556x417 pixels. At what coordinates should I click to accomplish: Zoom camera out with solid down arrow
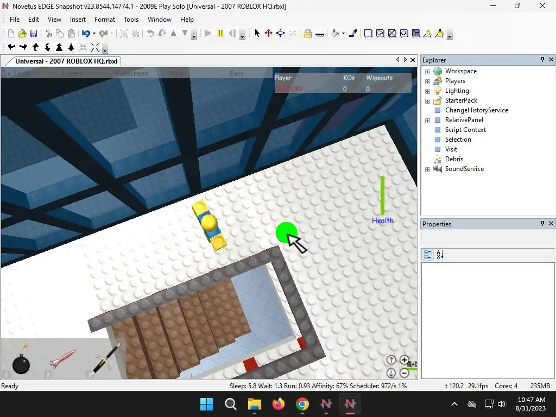click(71, 47)
